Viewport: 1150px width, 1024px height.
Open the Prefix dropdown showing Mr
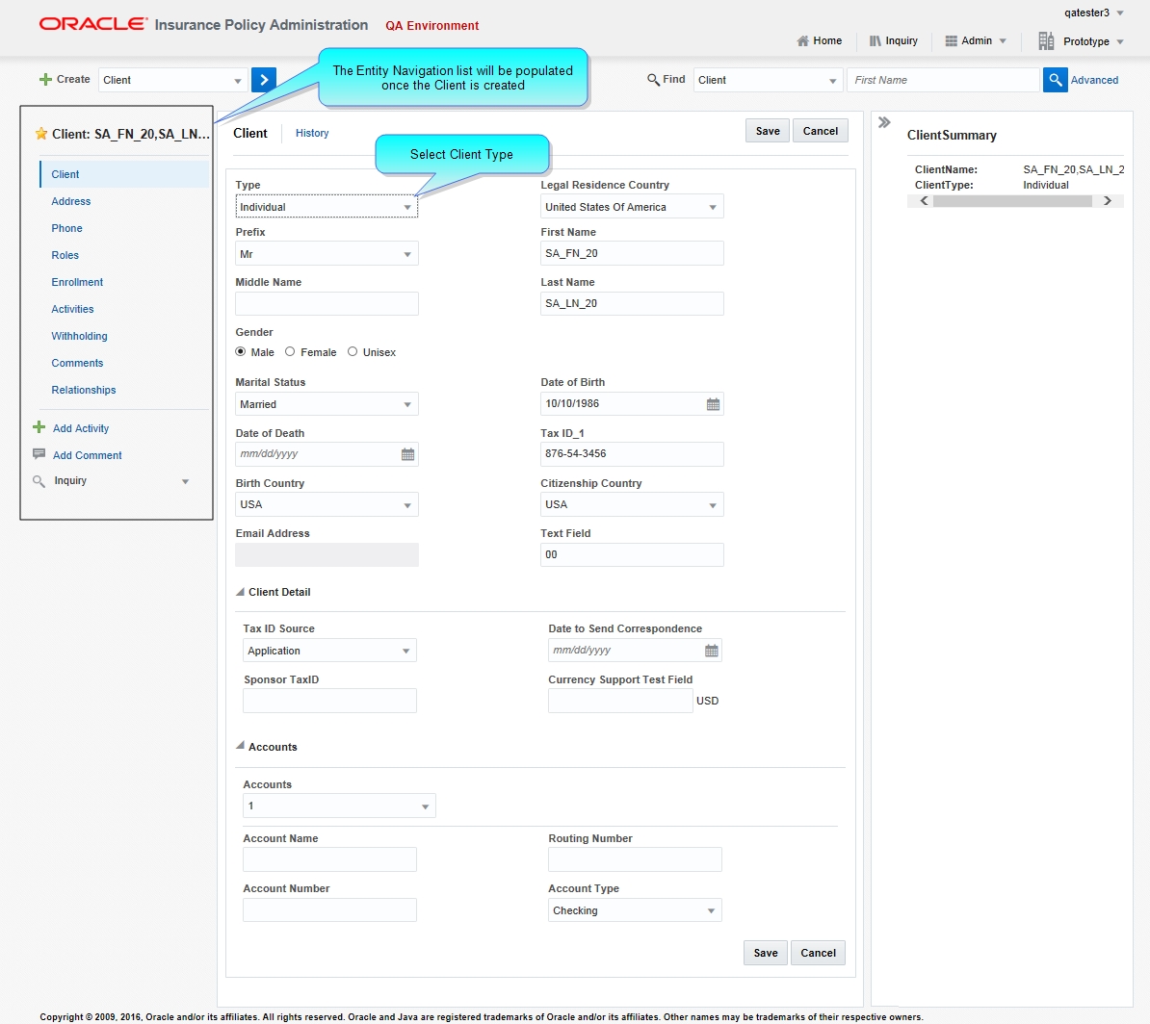coord(327,254)
